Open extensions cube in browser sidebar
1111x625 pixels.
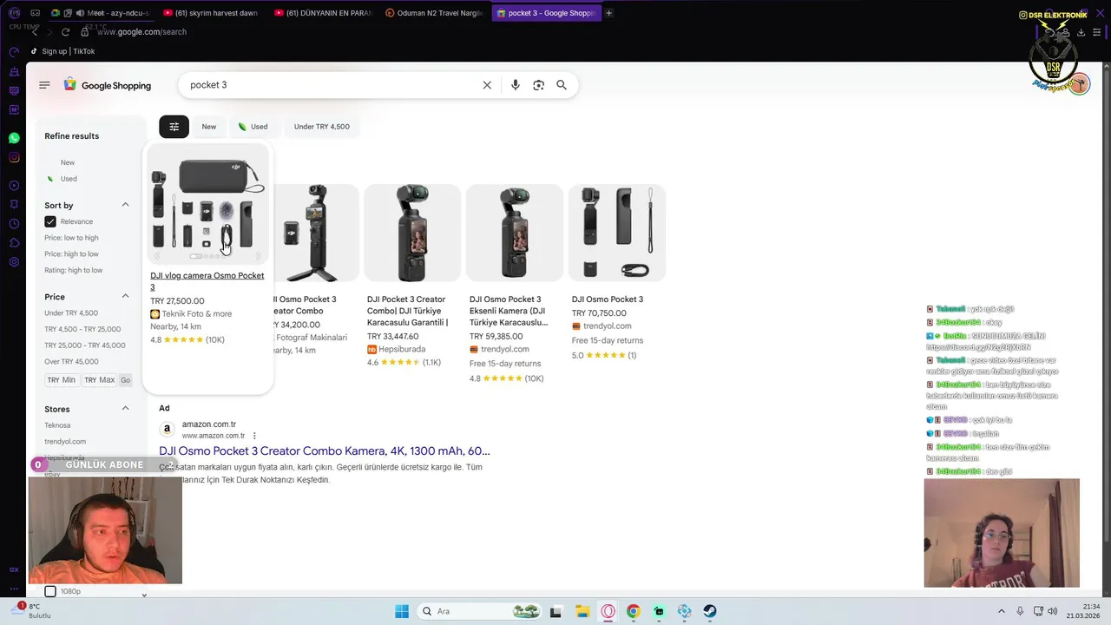[14, 243]
